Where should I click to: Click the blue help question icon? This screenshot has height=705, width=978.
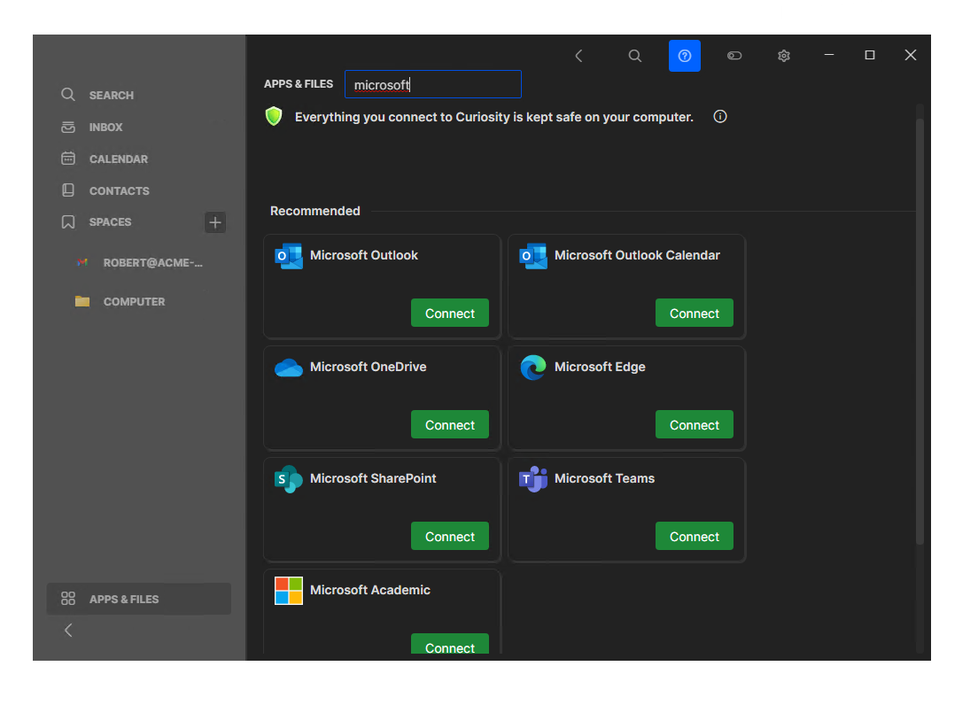tap(684, 56)
